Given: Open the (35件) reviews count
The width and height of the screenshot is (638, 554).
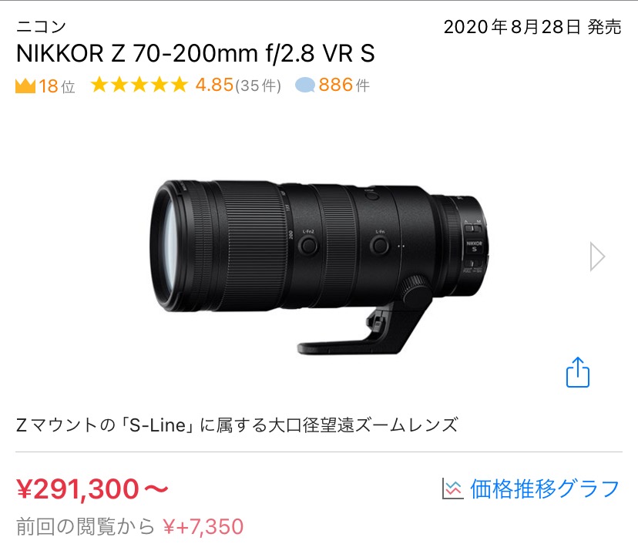Looking at the screenshot, I should 258,86.
